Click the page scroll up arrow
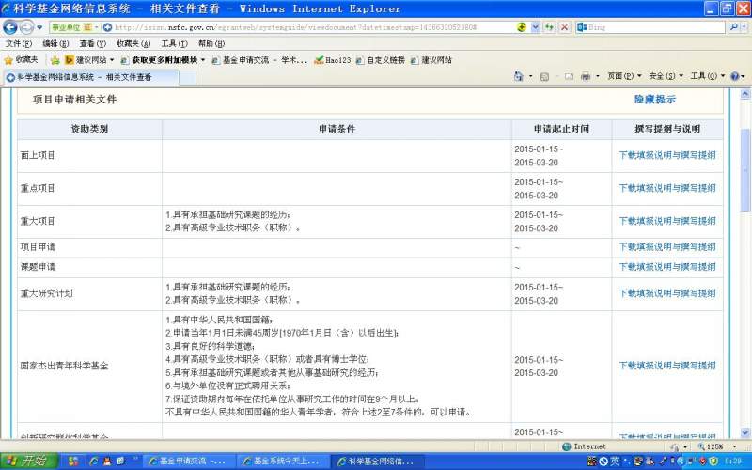Screen dimensions: 752x470 tap(745, 94)
